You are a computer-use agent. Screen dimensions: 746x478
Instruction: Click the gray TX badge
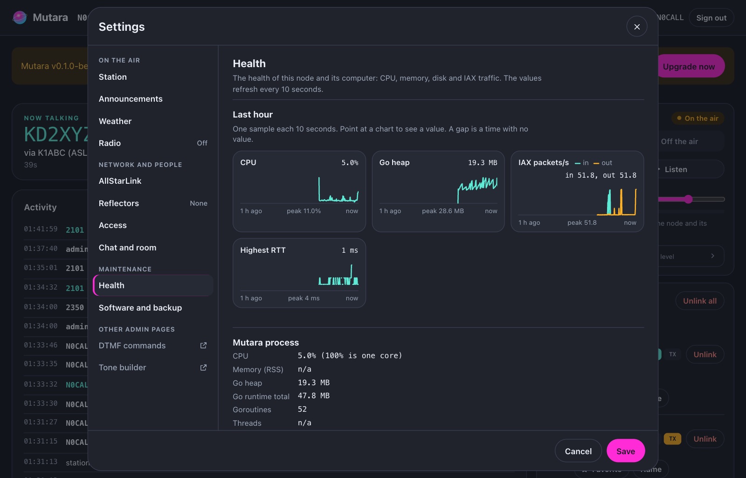(x=672, y=354)
